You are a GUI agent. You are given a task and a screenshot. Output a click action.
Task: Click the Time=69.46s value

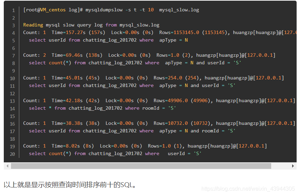pos(67,55)
